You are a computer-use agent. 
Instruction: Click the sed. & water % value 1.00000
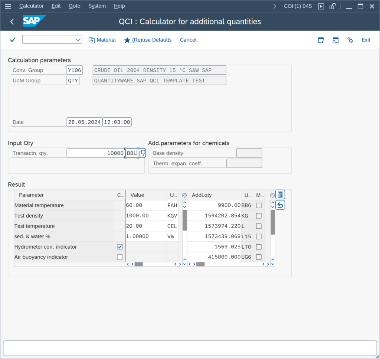146,236
